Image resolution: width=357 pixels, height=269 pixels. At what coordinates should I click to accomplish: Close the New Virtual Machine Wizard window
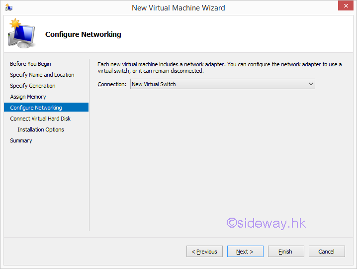coord(345,6)
